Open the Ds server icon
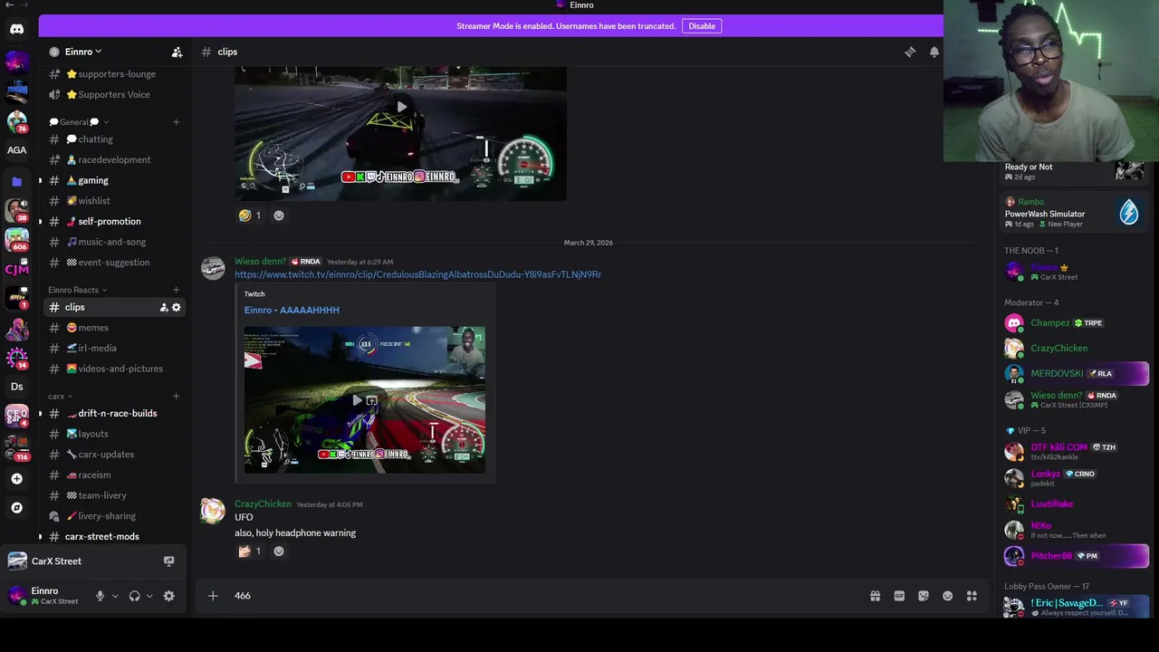This screenshot has width=1159, height=652. pyautogui.click(x=16, y=387)
